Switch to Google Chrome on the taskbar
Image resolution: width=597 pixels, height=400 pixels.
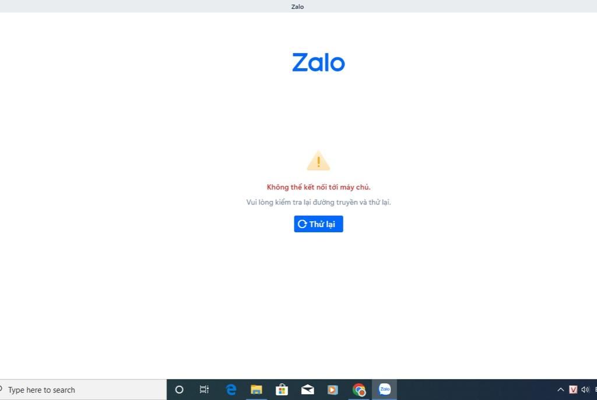[x=359, y=390]
